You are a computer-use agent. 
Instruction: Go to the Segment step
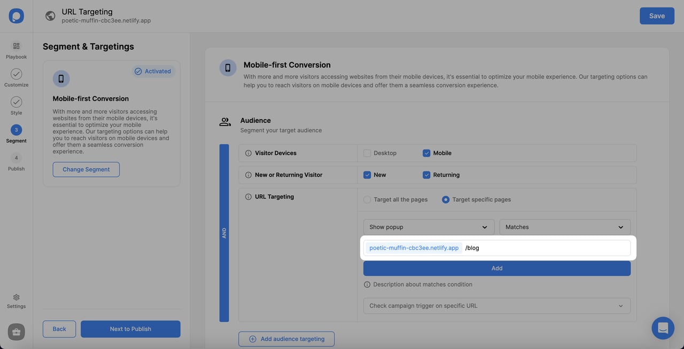(x=16, y=129)
